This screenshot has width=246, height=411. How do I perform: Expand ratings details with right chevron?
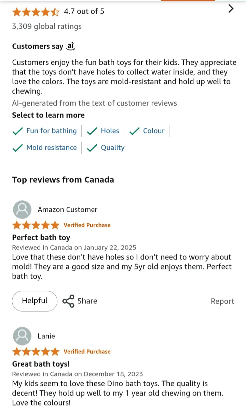coord(231,9)
